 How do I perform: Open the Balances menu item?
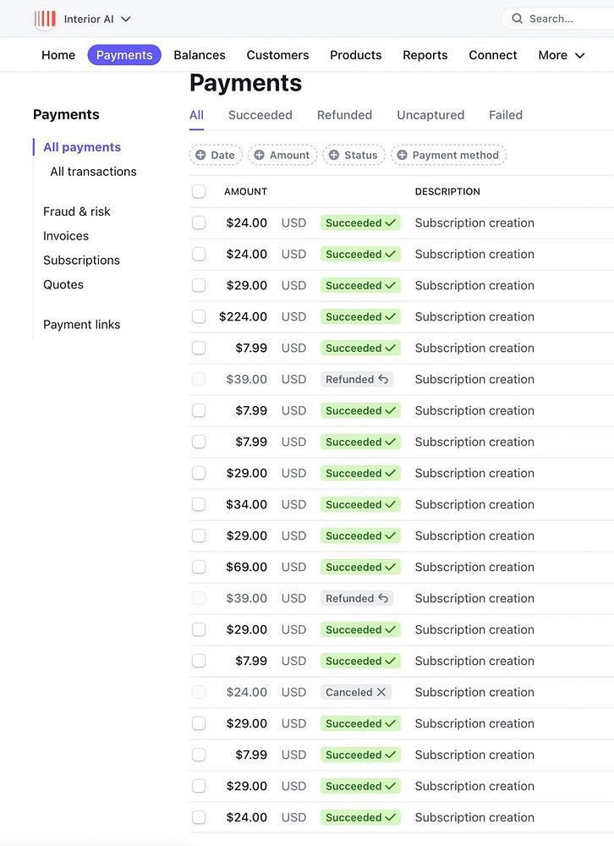click(200, 55)
